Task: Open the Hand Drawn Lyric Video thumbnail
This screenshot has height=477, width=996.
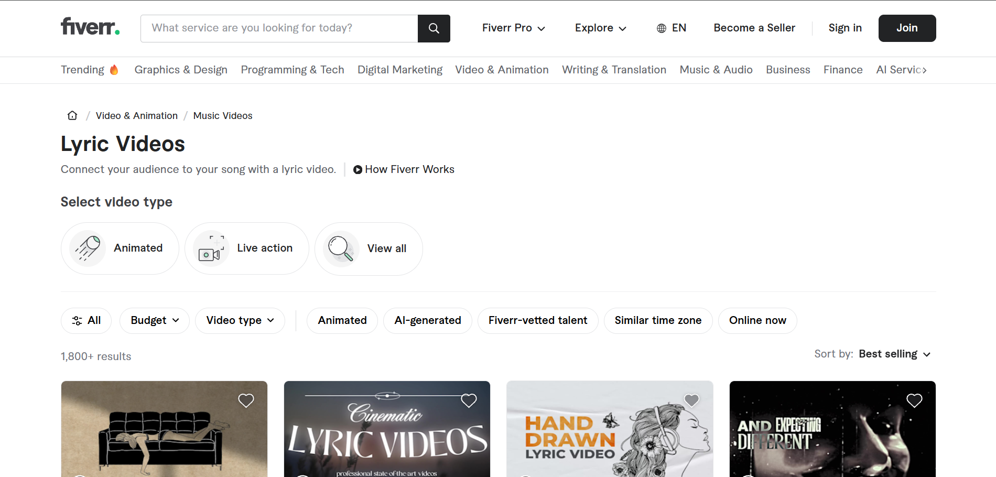Action: click(610, 429)
